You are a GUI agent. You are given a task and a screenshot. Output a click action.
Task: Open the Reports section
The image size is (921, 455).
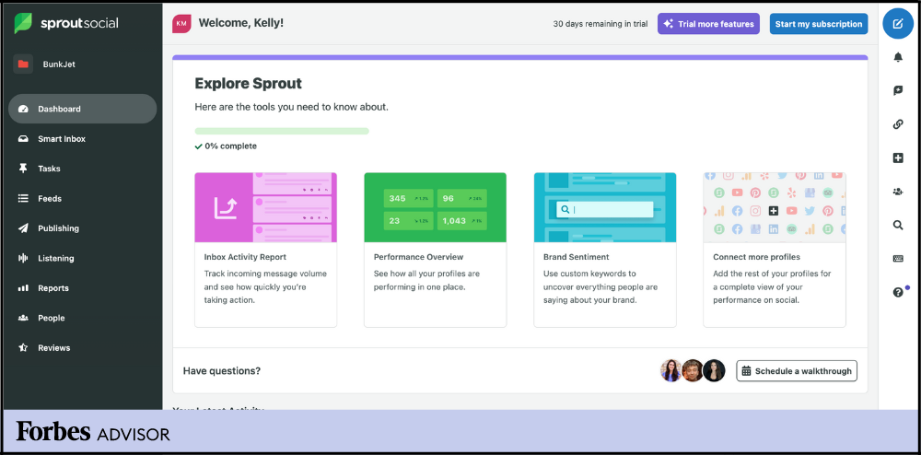point(52,288)
